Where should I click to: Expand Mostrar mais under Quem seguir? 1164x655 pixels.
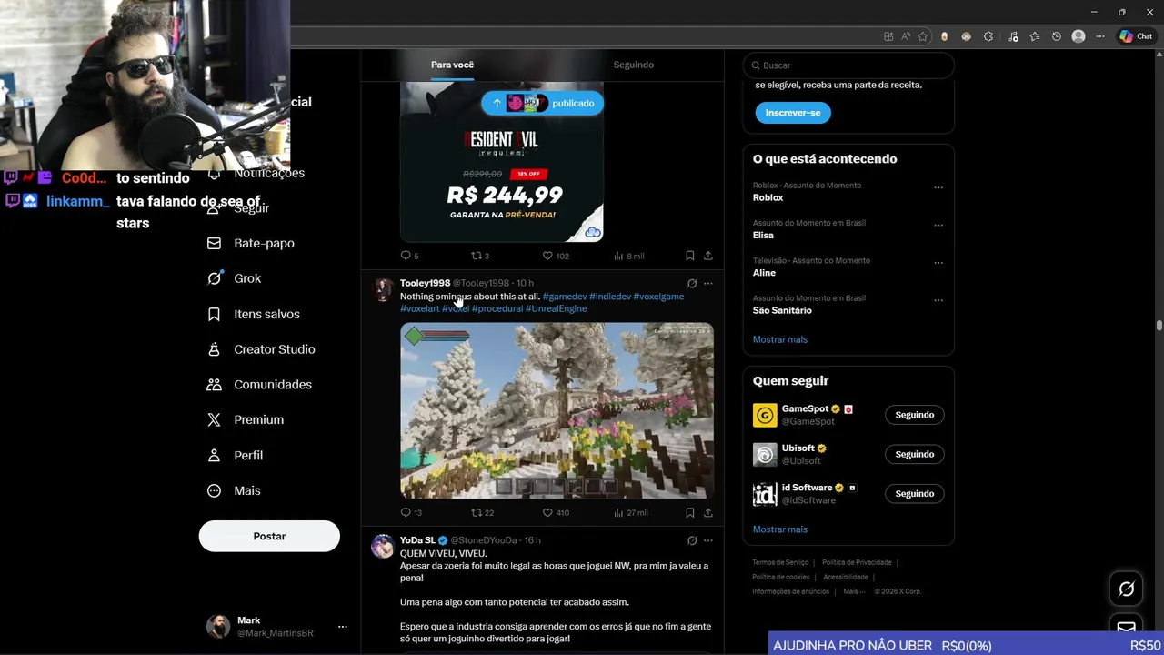point(779,529)
